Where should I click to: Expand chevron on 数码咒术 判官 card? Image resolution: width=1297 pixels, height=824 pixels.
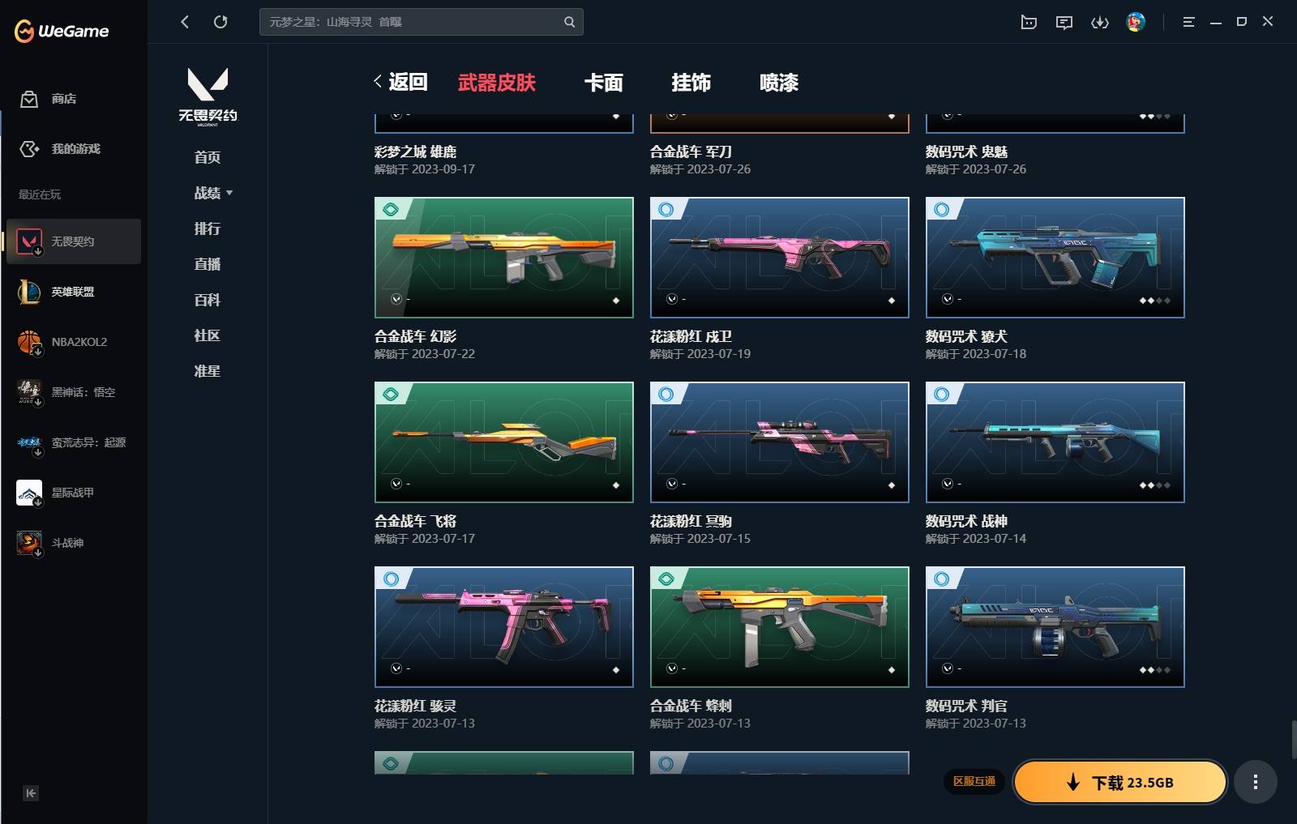[948, 668]
